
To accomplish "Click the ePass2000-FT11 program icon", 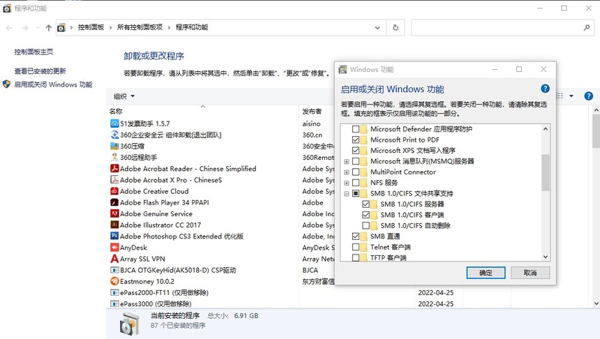I will point(114,293).
